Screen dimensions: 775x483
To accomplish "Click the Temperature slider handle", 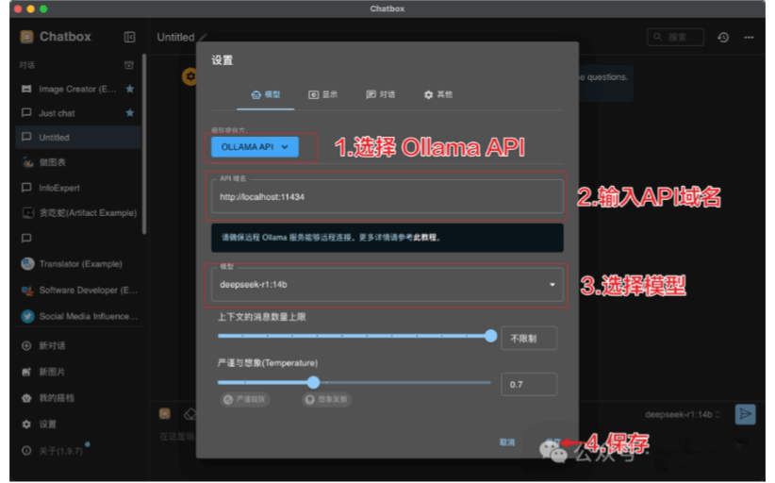I will tap(313, 382).
